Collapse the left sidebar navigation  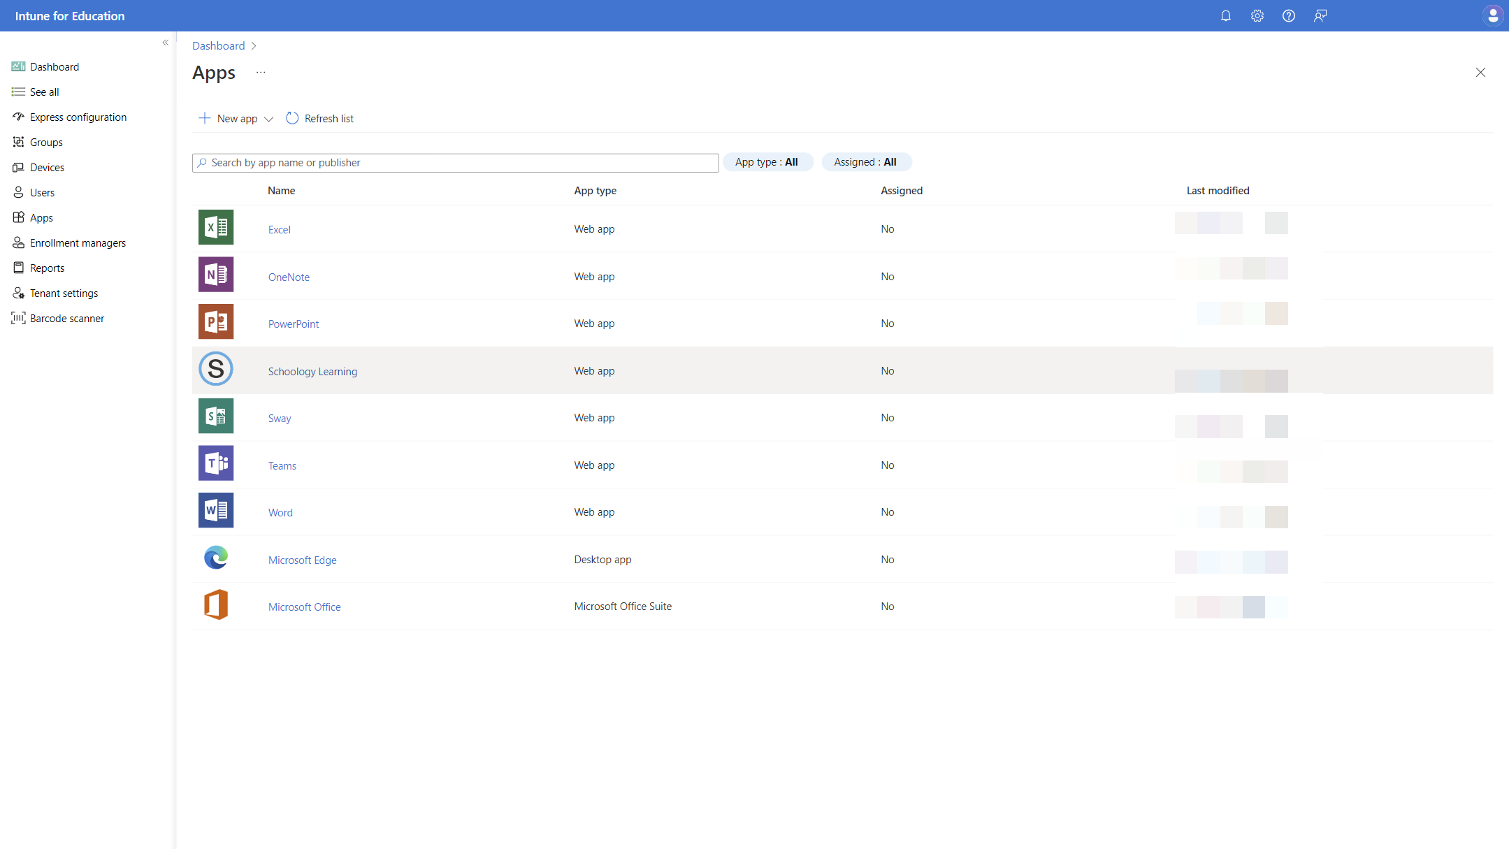[x=166, y=43]
